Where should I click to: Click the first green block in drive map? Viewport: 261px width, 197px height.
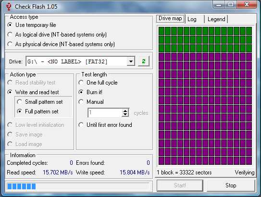(x=162, y=31)
